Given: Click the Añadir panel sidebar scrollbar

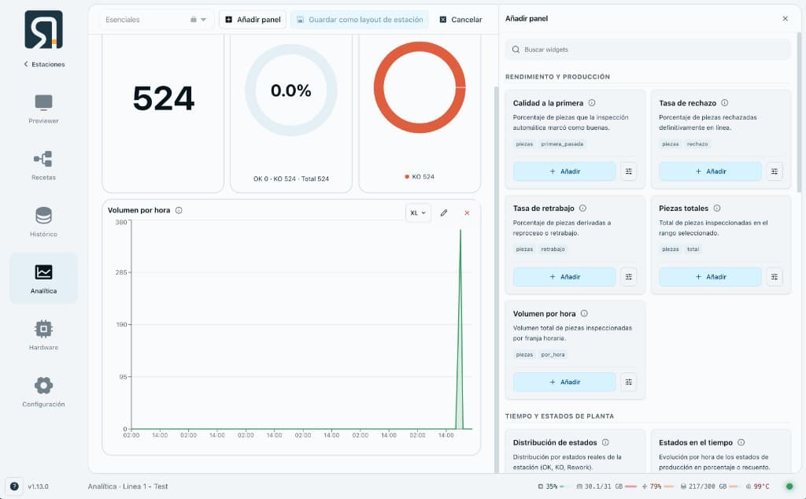Looking at the screenshot, I should pos(799,112).
